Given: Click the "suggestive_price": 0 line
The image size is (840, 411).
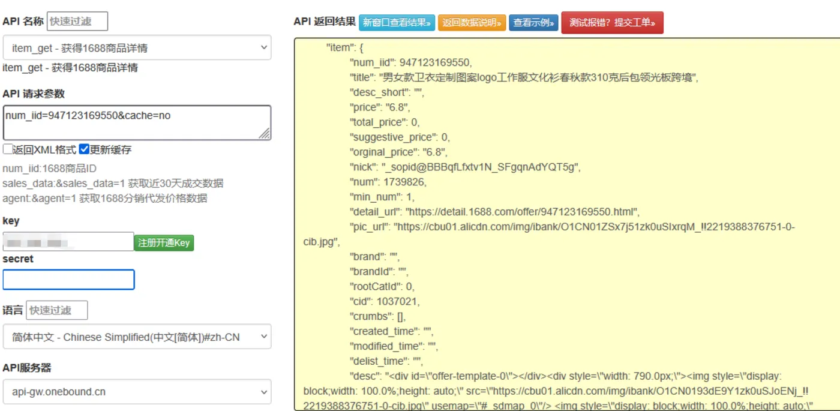Looking at the screenshot, I should 400,137.
